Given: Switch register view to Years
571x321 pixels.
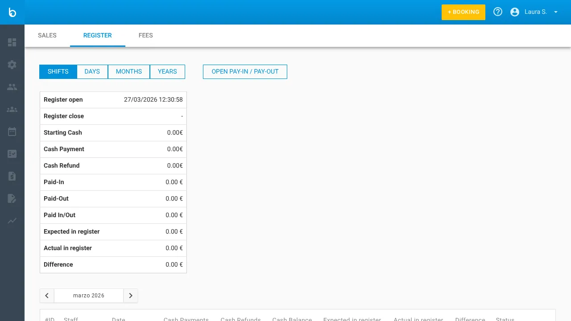Looking at the screenshot, I should [x=167, y=72].
